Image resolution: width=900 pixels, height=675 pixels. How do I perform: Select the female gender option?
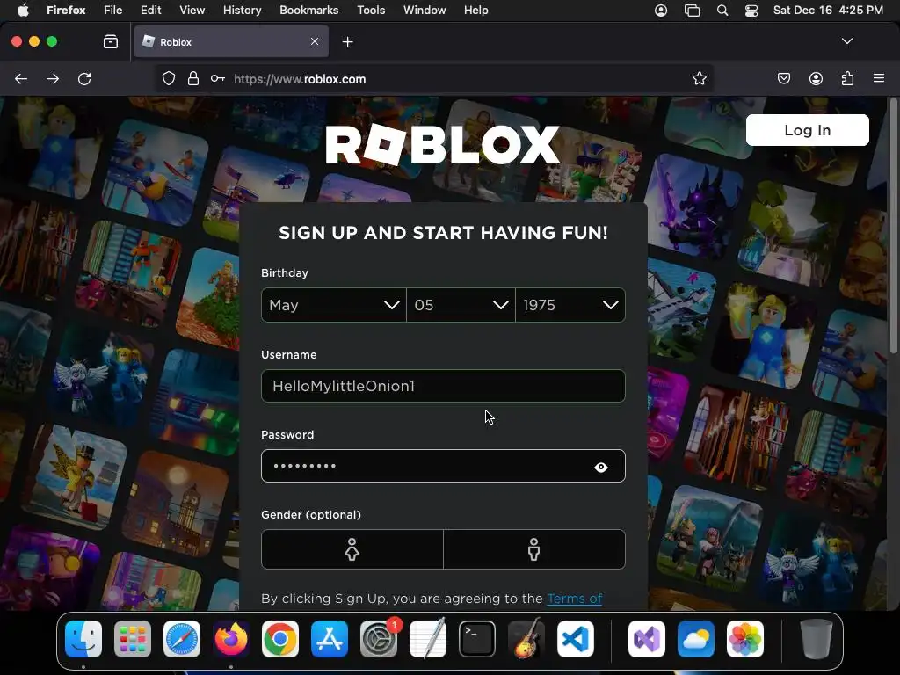[x=352, y=549]
